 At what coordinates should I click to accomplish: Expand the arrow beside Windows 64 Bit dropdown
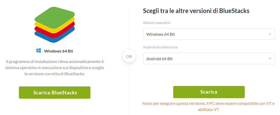[270, 34]
